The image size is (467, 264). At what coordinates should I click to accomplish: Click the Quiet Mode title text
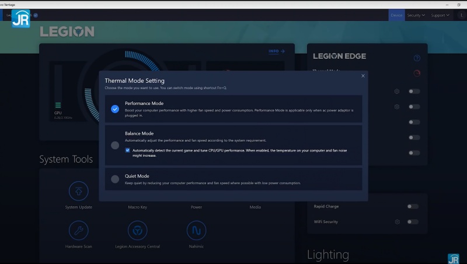137,176
